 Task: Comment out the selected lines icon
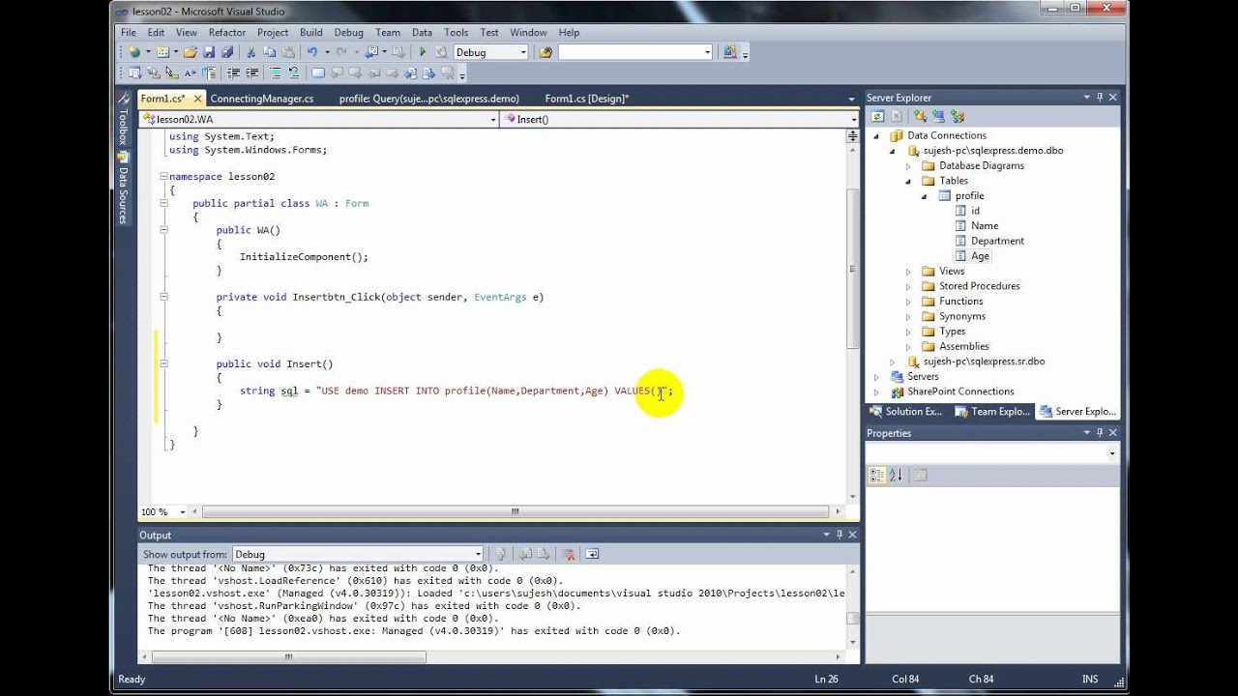pyautogui.click(x=276, y=72)
